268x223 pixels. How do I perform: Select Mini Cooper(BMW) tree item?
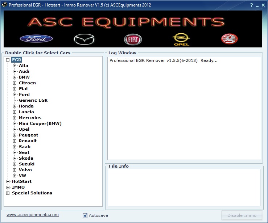click(40, 123)
